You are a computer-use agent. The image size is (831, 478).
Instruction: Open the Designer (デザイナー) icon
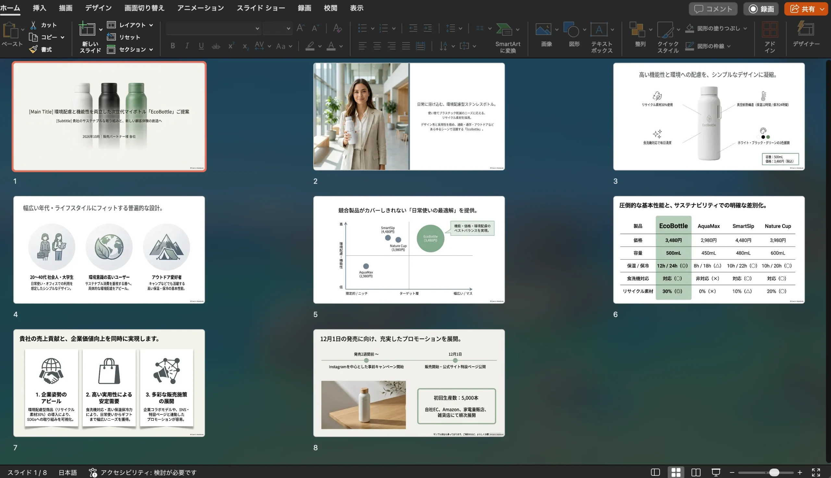[x=806, y=29]
